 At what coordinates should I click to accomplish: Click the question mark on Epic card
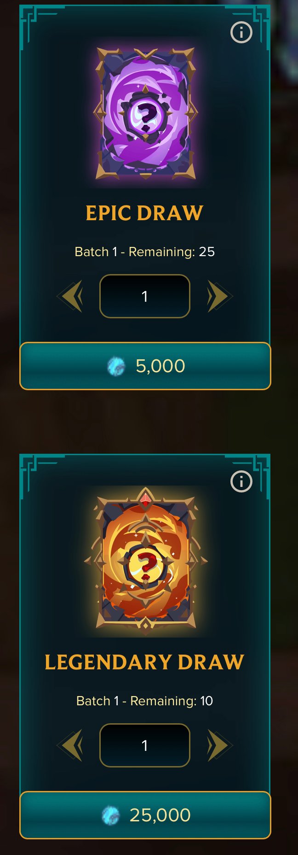(x=146, y=116)
